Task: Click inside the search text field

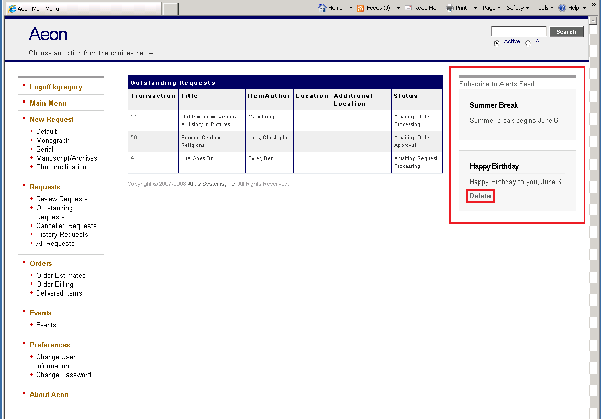Action: pos(518,31)
